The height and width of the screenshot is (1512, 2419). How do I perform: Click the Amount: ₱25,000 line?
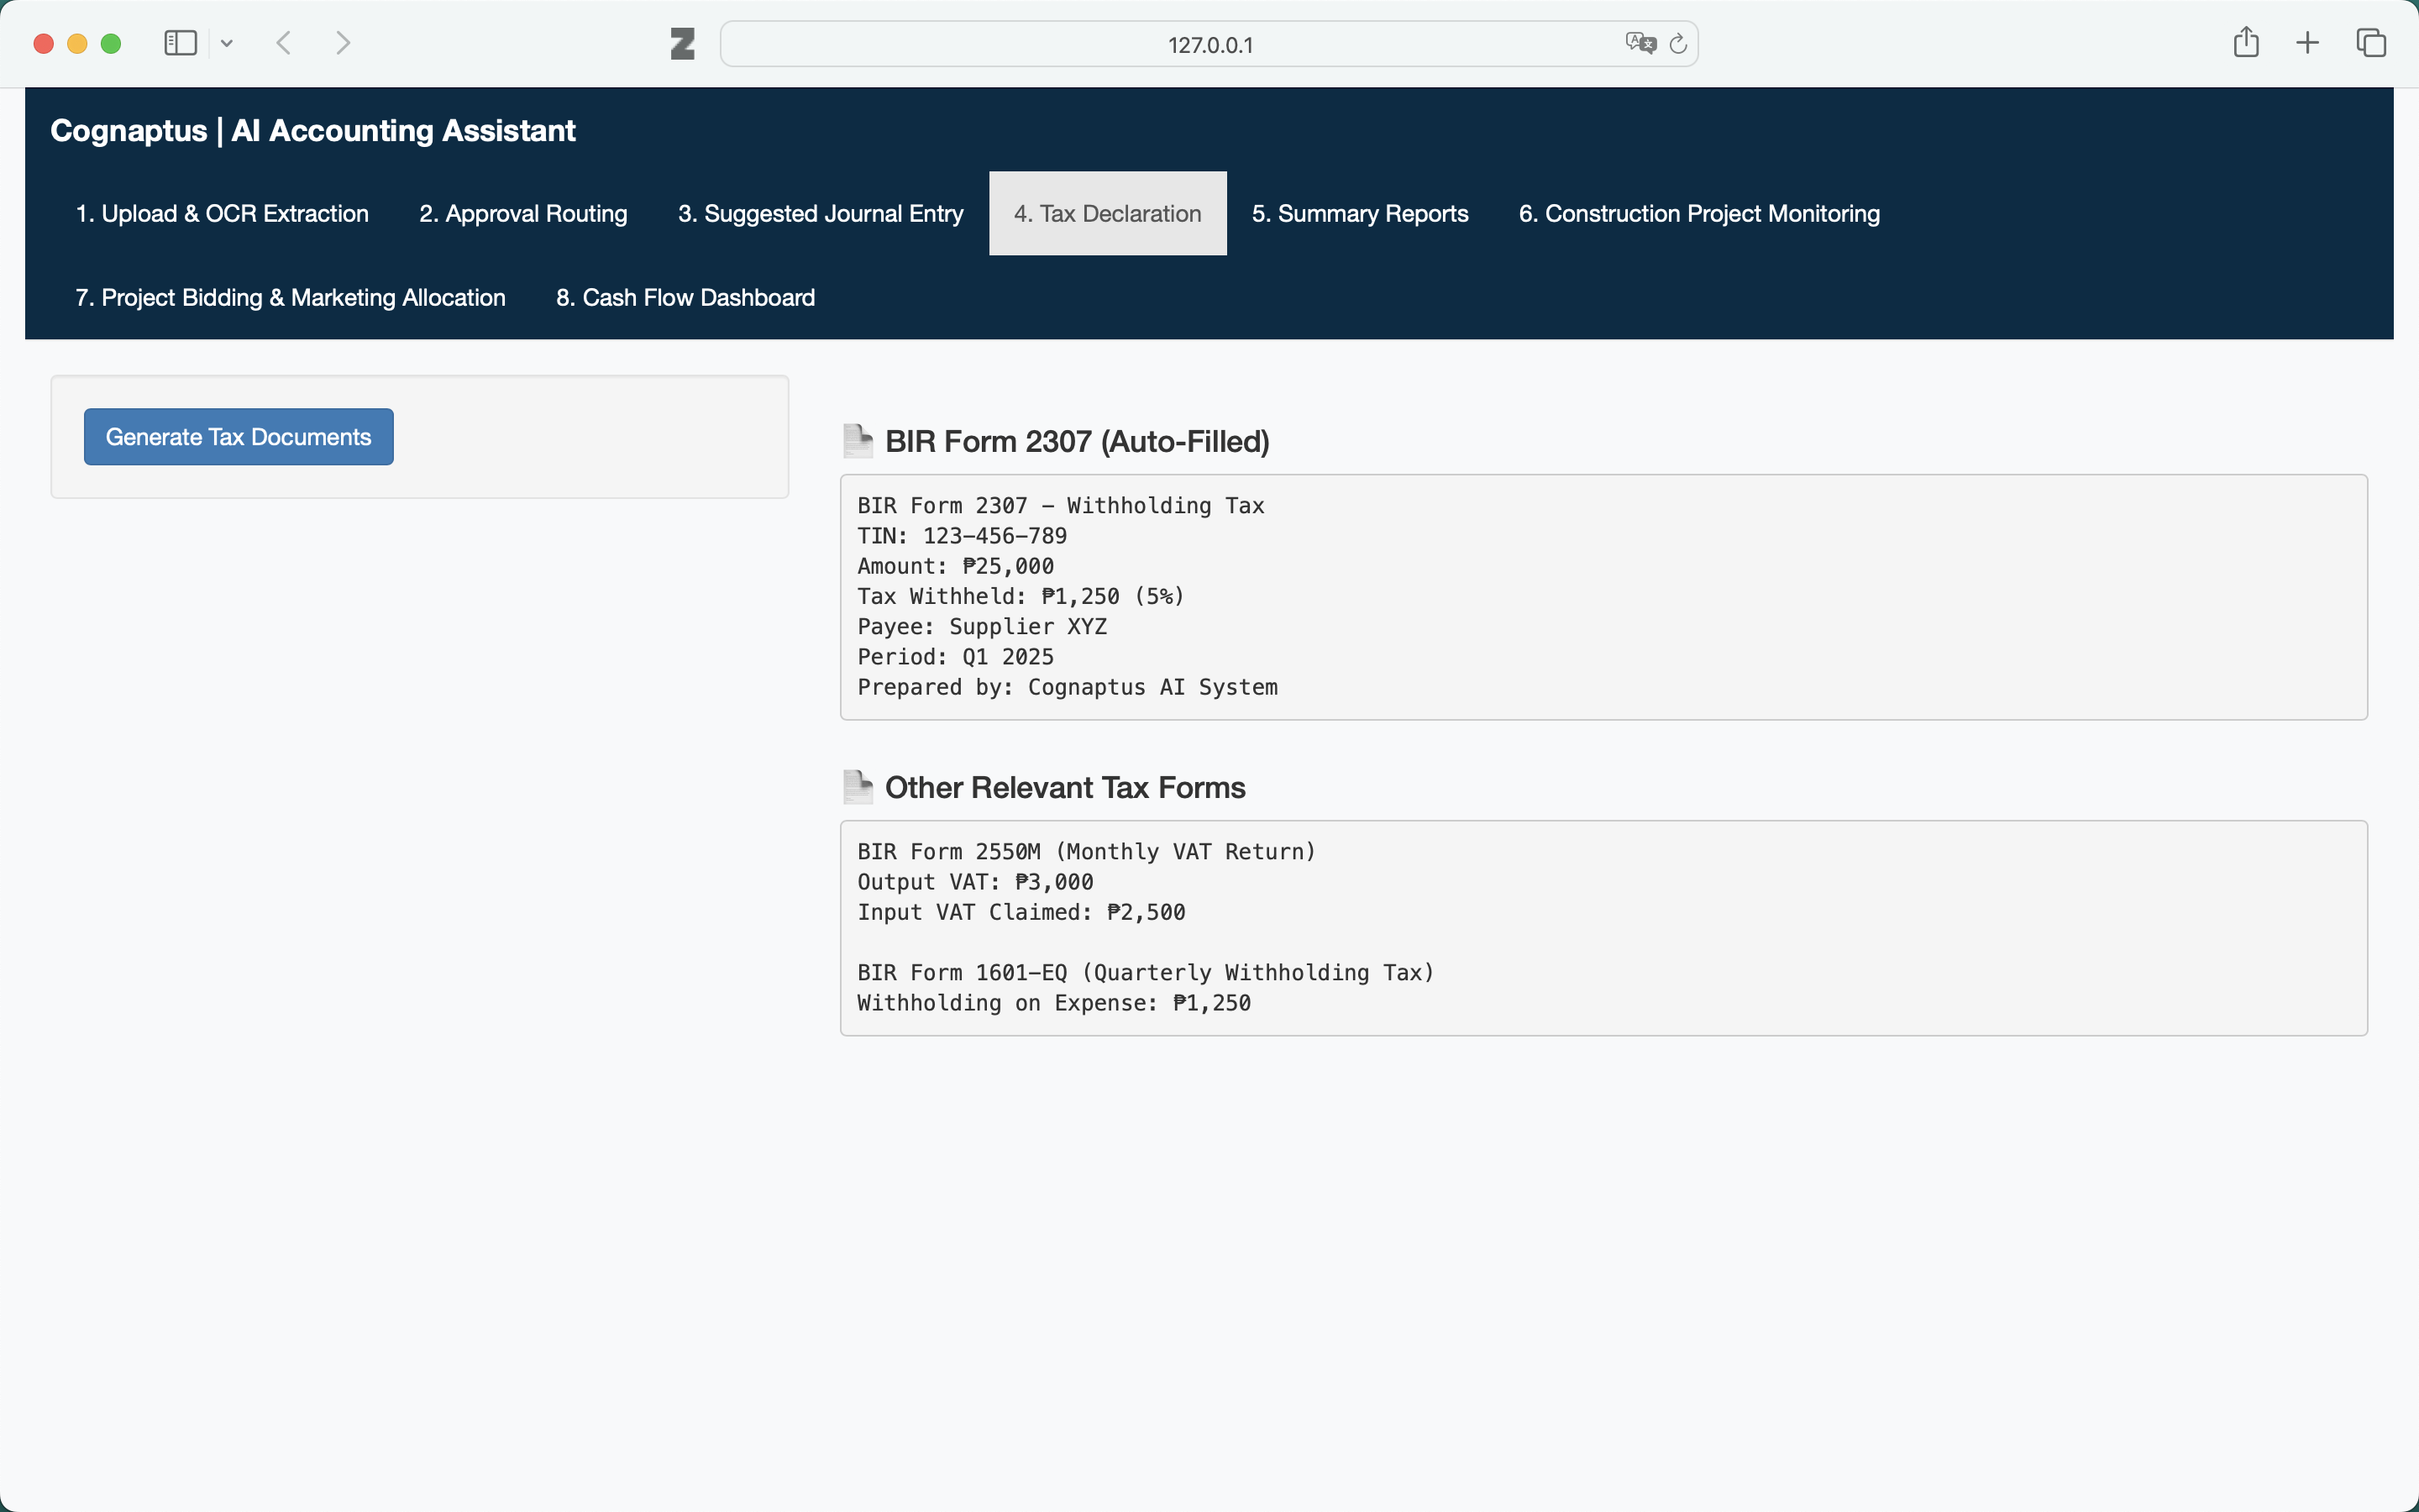pos(955,566)
